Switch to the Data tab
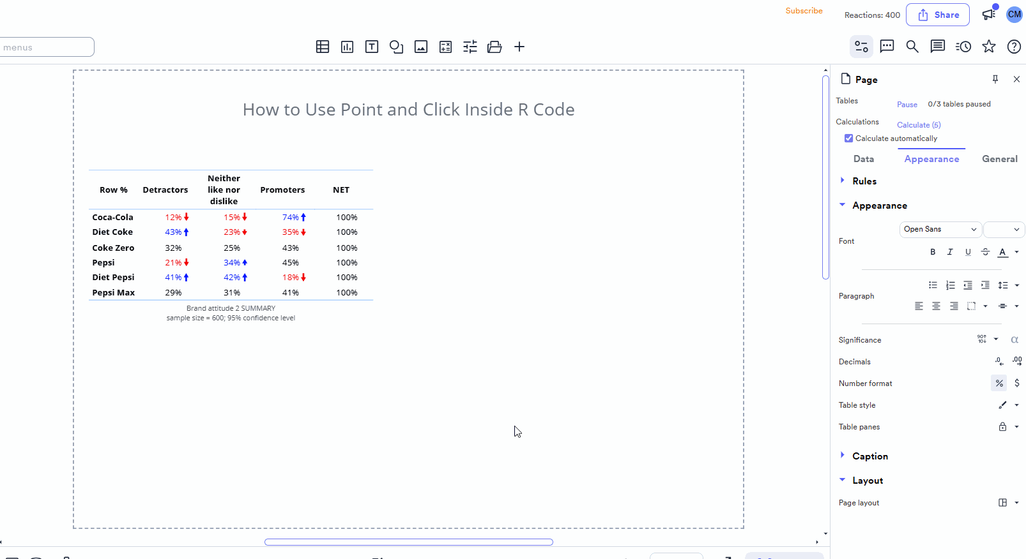 point(864,158)
